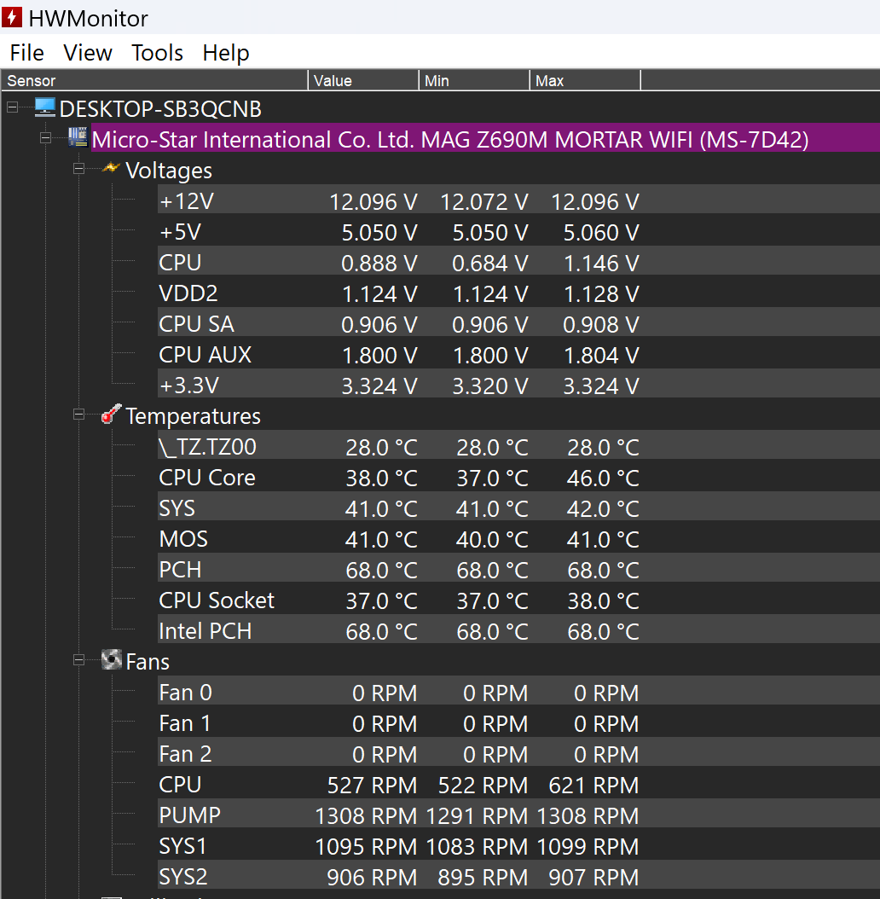The image size is (880, 899).
Task: Click the HWMonitor app icon in title bar
Action: click(11, 17)
